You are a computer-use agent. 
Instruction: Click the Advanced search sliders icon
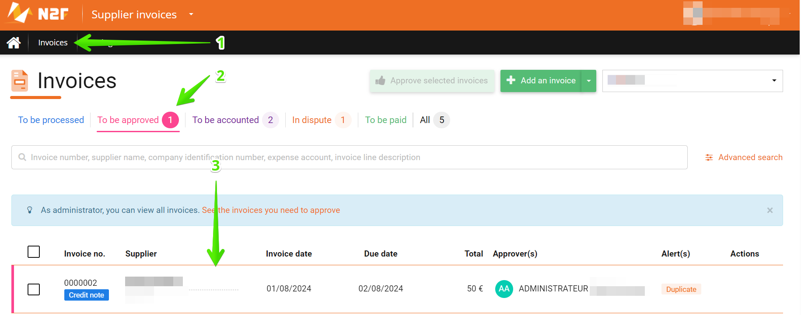pyautogui.click(x=709, y=157)
